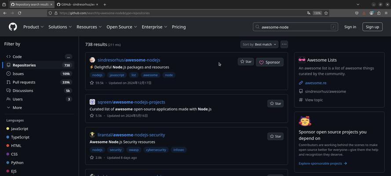
Task: Go back with the browser back arrow
Action: (5, 13)
